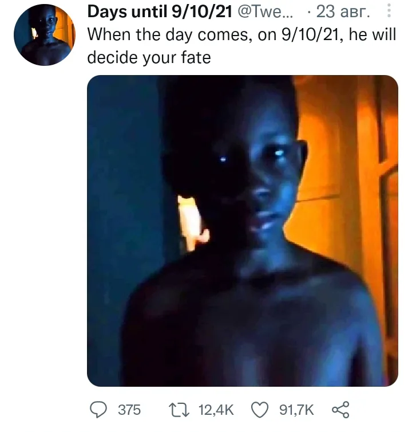Viewport: 412px width, 432px height.
Task: Click the tweet text "When the day comes"
Action: (x=170, y=36)
